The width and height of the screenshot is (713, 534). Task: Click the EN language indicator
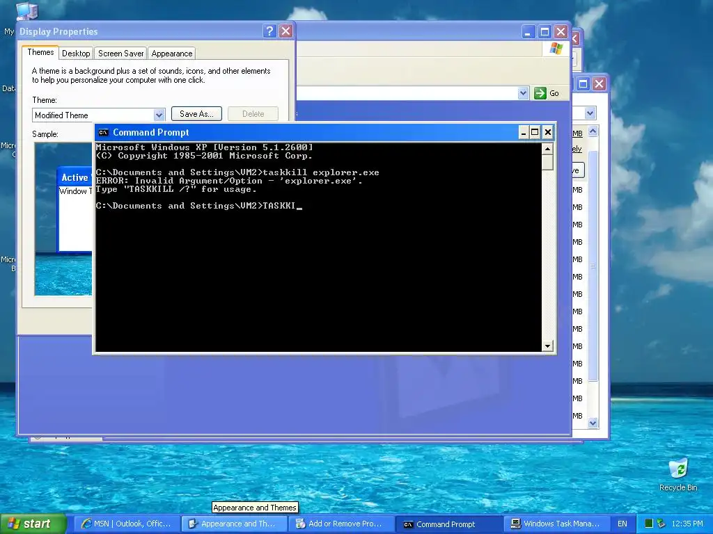pyautogui.click(x=622, y=524)
